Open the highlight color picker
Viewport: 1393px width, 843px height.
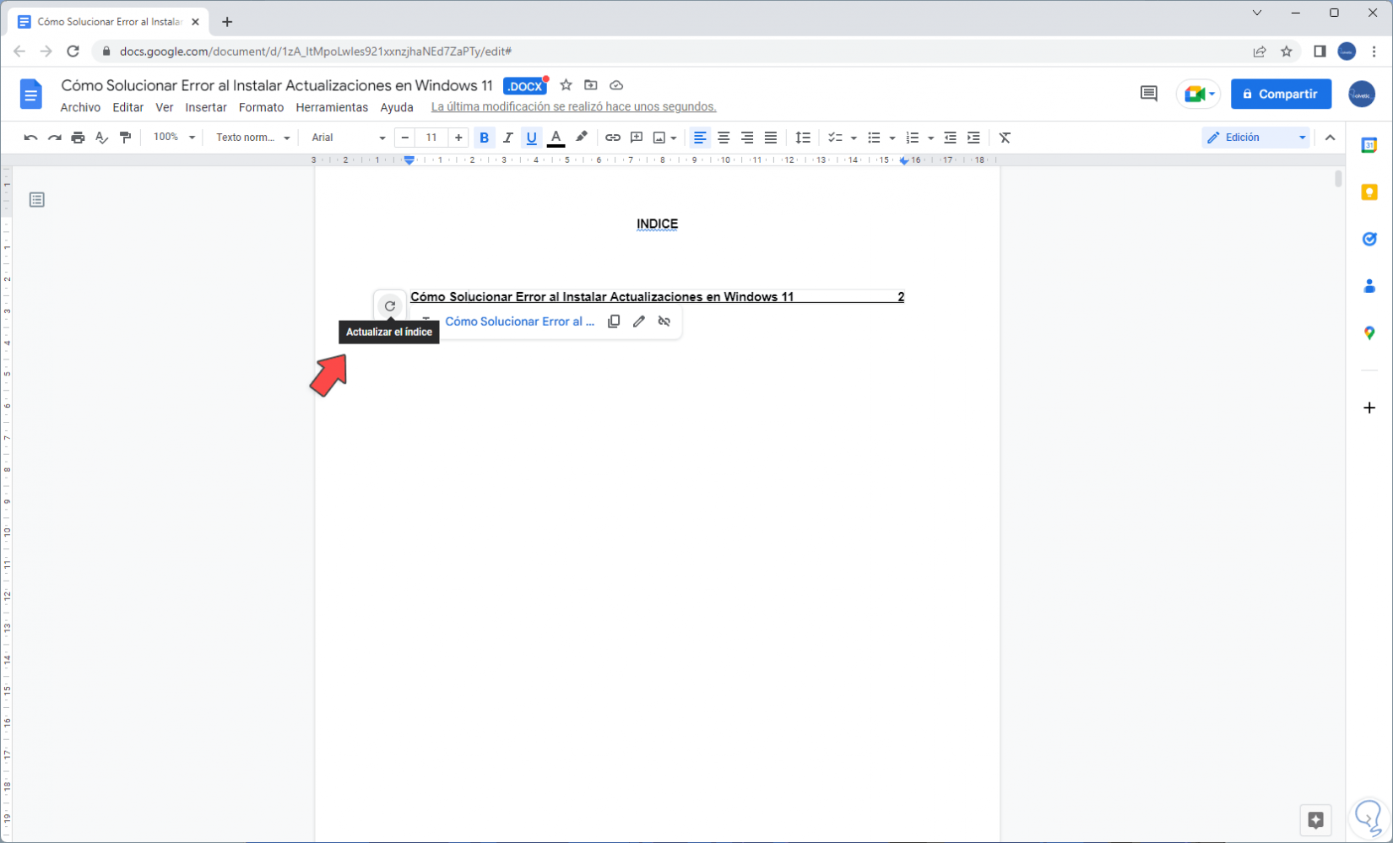tap(581, 138)
